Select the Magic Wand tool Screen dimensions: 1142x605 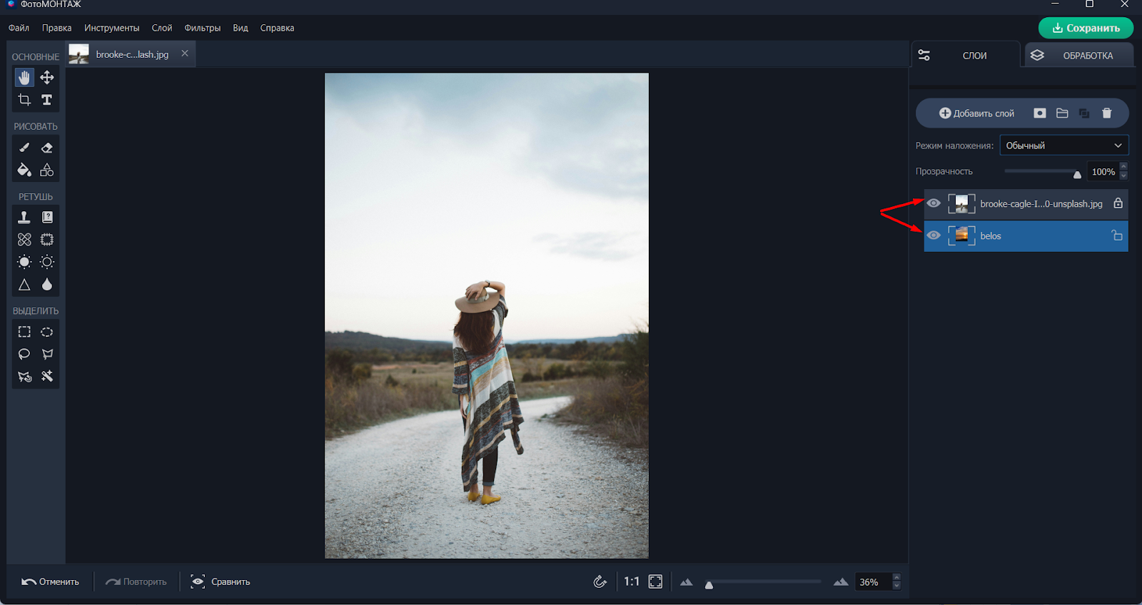coord(47,376)
